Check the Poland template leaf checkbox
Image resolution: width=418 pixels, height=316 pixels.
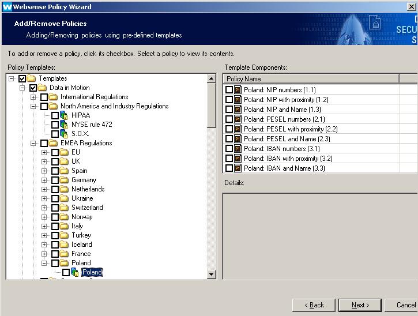(66, 272)
